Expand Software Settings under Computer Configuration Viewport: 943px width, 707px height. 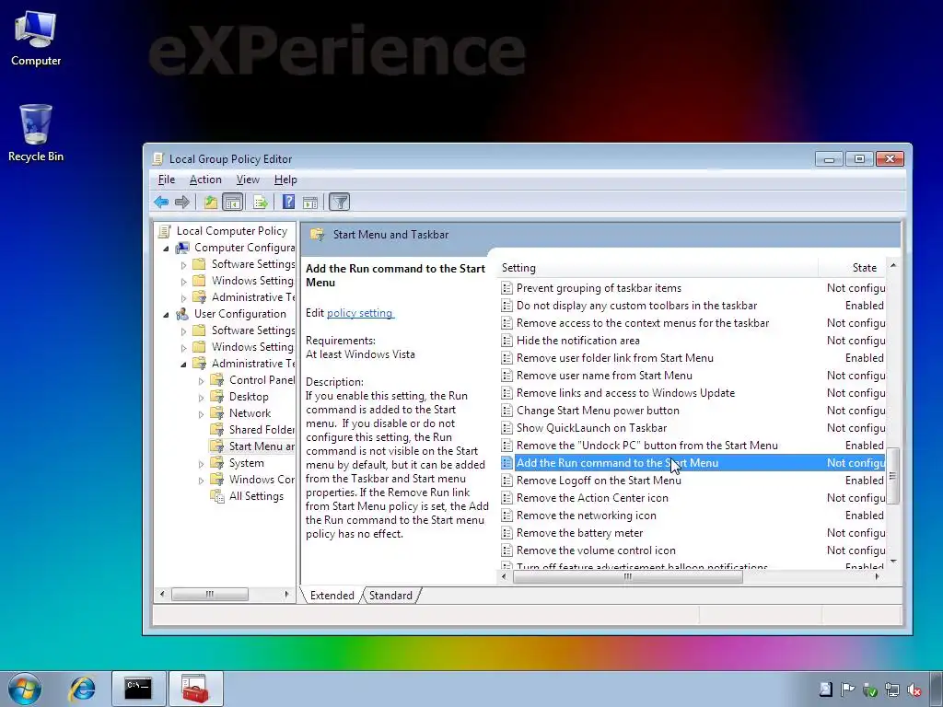pos(183,264)
